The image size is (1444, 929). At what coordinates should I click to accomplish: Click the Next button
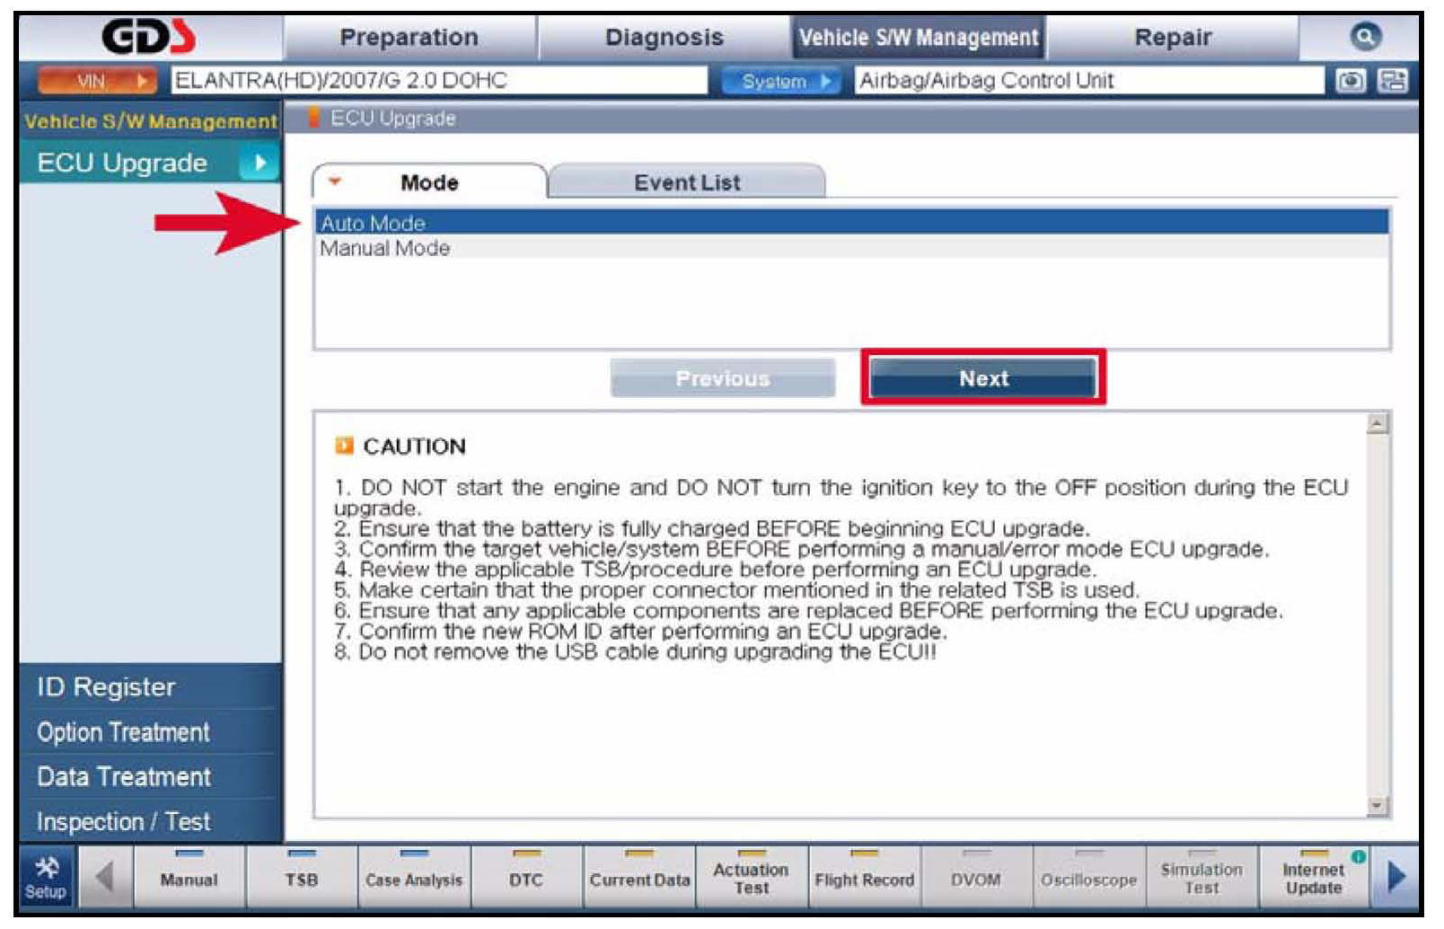(982, 378)
